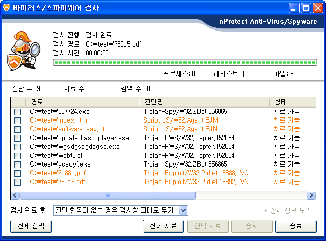
Task: Click the horizontal scrollbar thumb
Action: [108, 195]
